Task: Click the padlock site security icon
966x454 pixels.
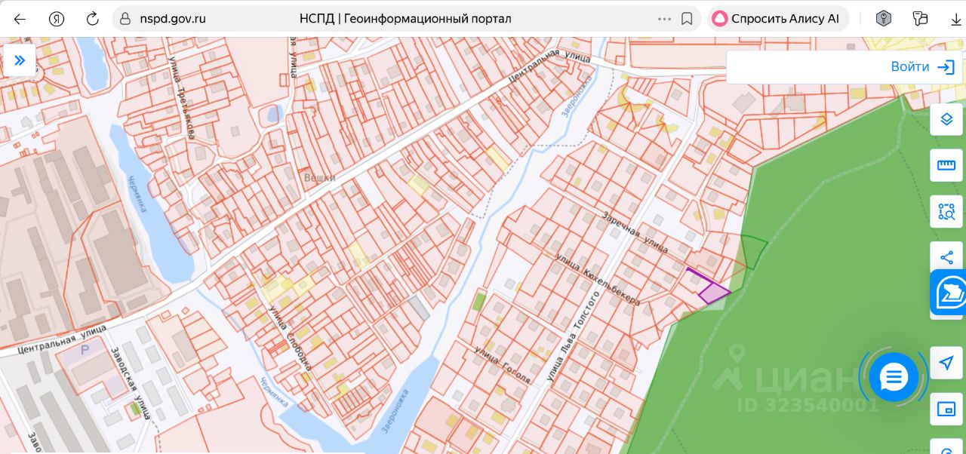Action: click(x=125, y=19)
